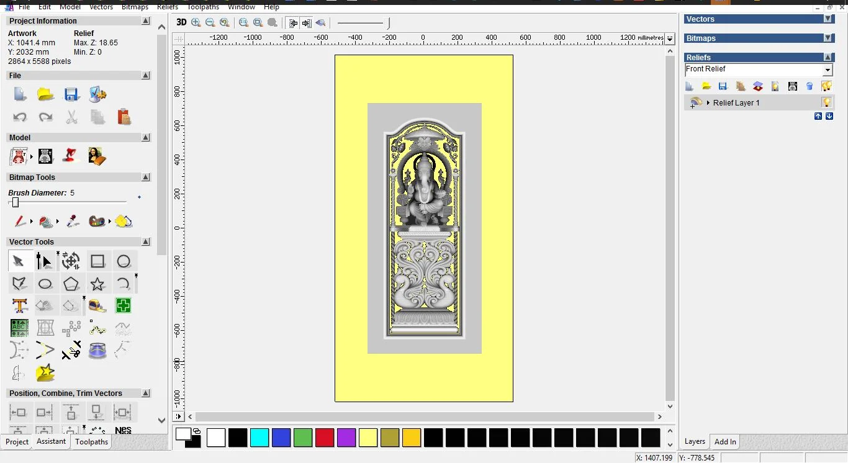The height and width of the screenshot is (463, 848).
Task: Open the Measure tape tool
Action: (97, 305)
